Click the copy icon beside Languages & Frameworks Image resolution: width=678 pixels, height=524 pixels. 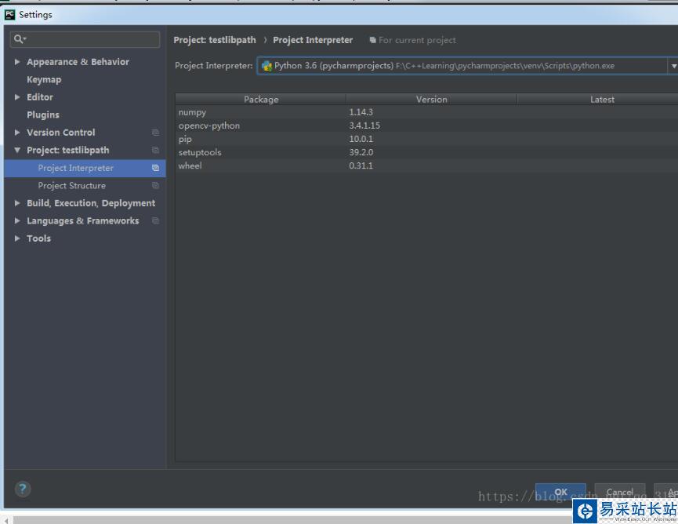pyautogui.click(x=155, y=220)
